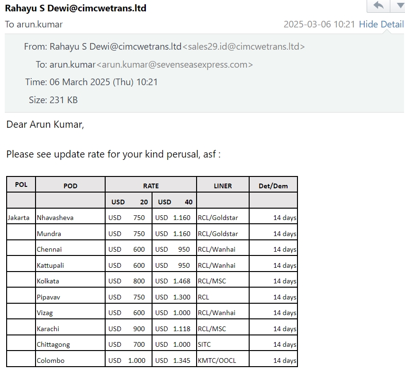Click the Hide Detail link
The image size is (405, 378).
point(381,24)
